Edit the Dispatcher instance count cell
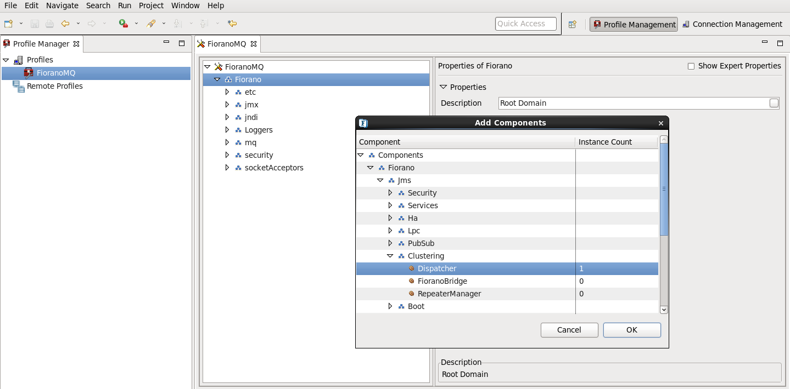The width and height of the screenshot is (790, 389). [x=617, y=268]
